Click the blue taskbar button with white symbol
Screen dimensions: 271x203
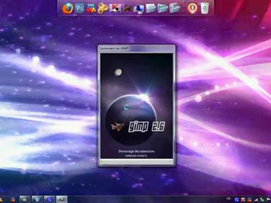(49, 200)
